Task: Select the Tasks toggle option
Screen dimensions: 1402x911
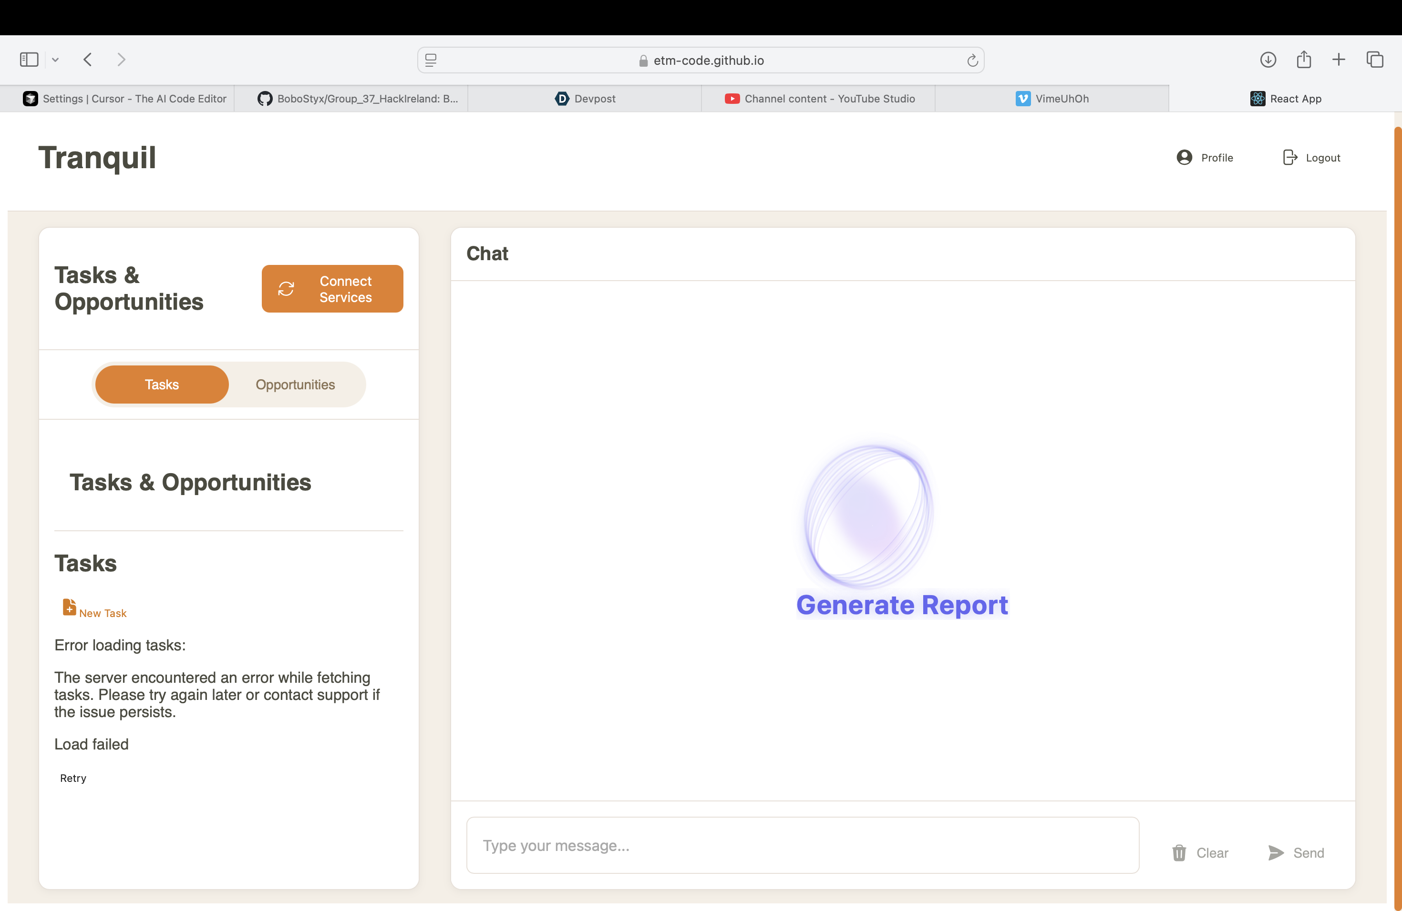Action: [162, 385]
